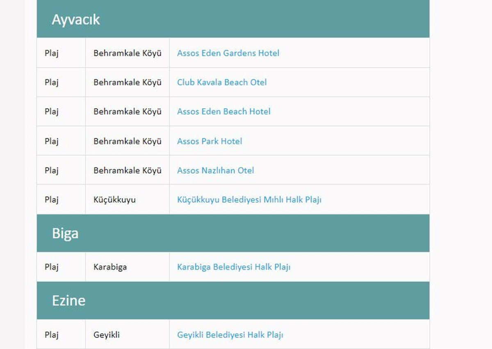Click Plaj cell in Geyikli row

point(61,335)
